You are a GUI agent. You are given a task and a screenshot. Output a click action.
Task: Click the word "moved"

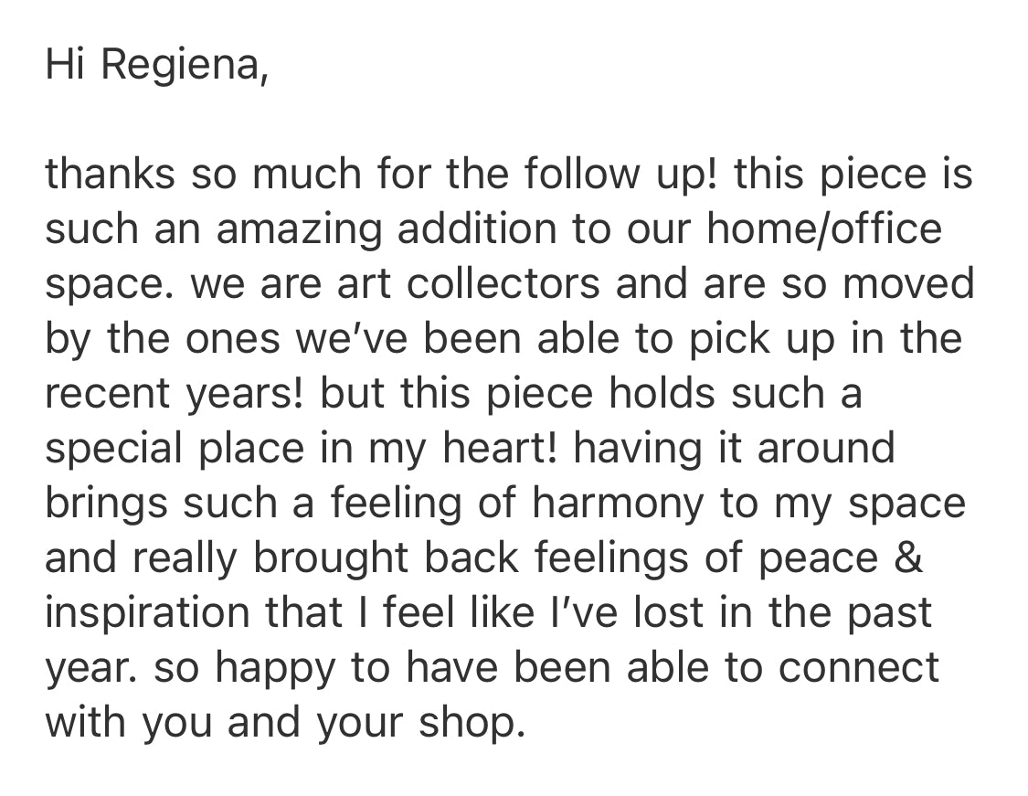[x=907, y=283]
